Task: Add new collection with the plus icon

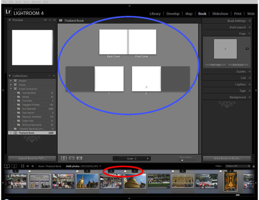Action: point(54,75)
